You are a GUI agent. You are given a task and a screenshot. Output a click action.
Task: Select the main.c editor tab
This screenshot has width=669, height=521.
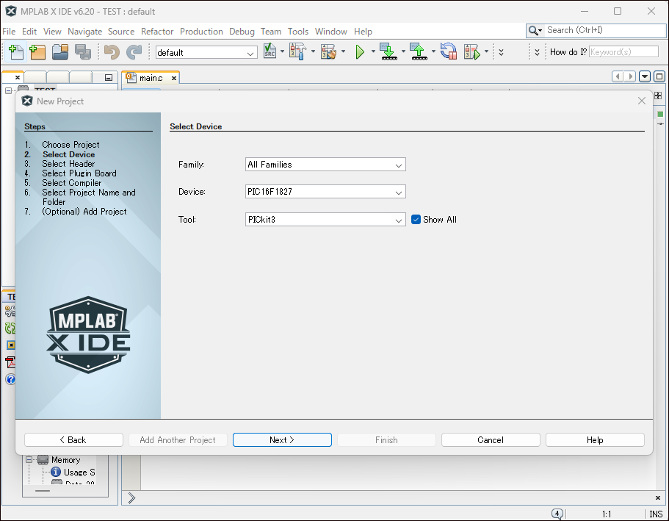click(151, 78)
